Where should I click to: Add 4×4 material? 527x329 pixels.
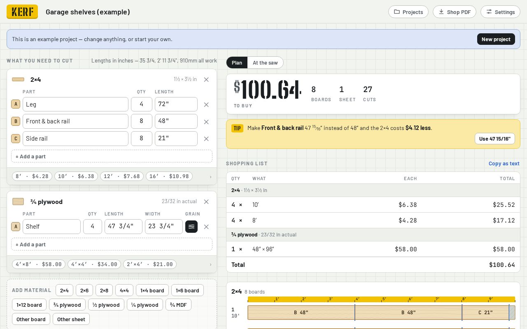point(124,290)
